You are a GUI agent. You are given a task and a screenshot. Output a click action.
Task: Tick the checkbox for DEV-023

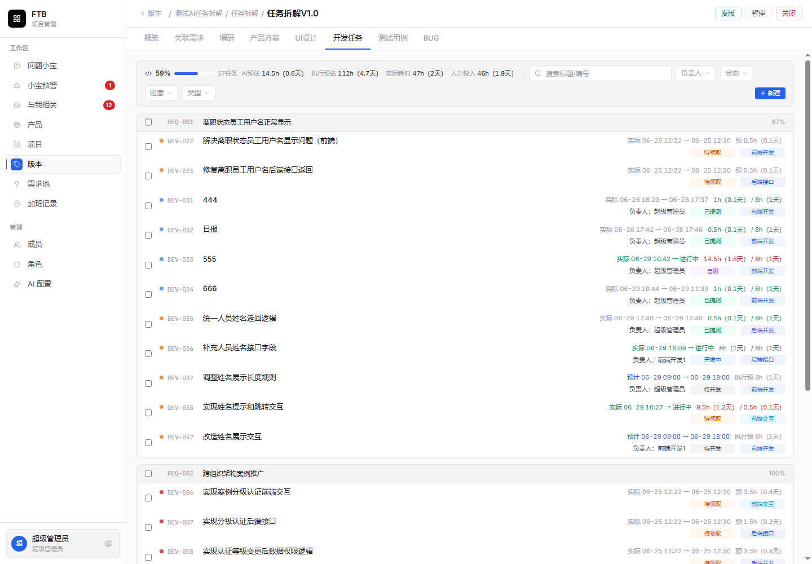tap(148, 176)
